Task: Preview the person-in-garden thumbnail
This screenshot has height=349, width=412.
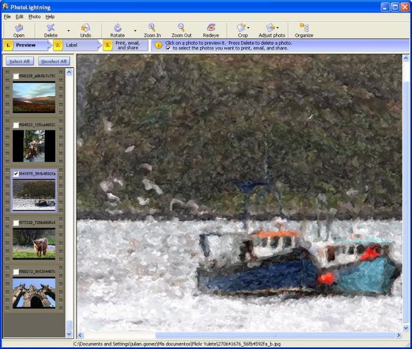Action: [34, 146]
